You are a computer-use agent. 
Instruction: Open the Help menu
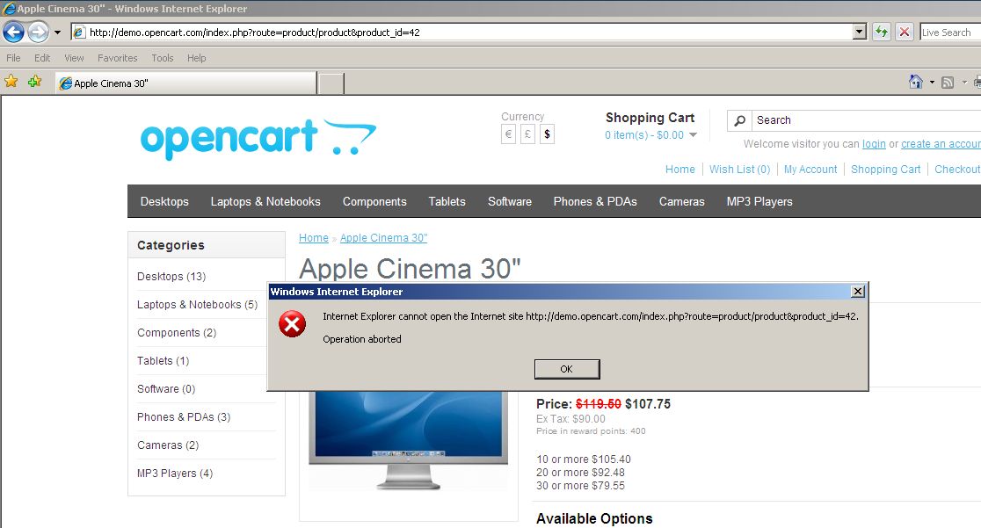pyautogui.click(x=196, y=58)
